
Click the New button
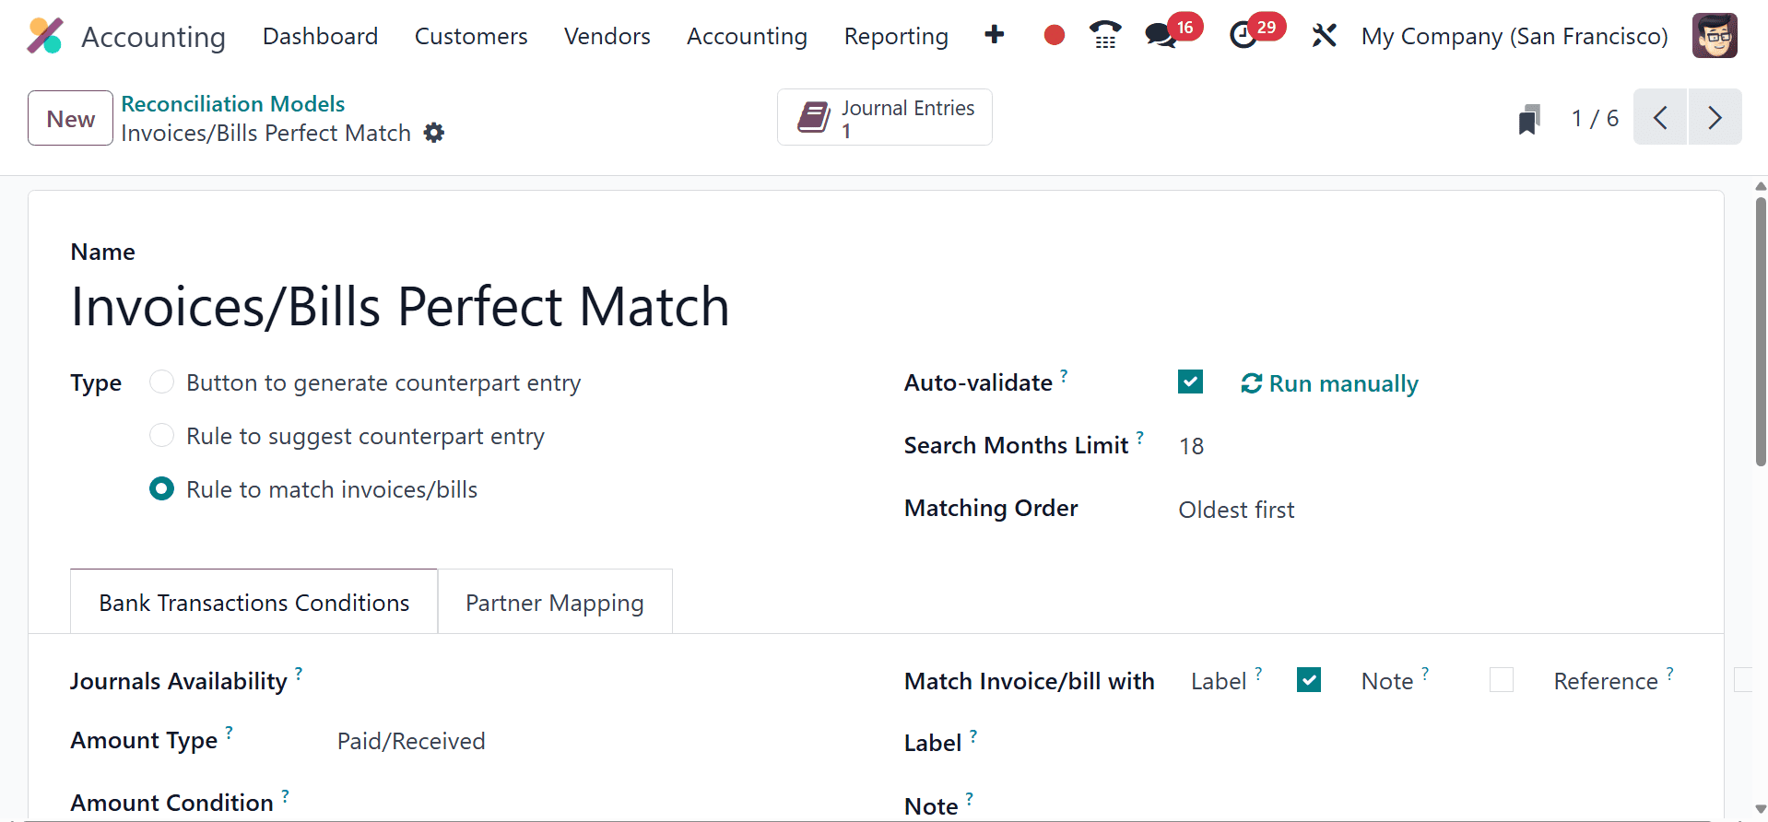70,118
